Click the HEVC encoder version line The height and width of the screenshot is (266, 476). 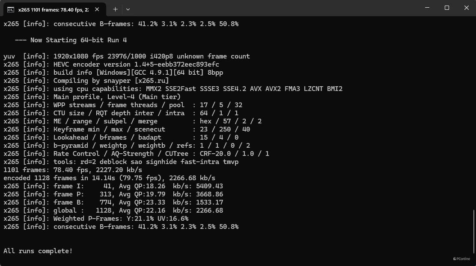coord(111,64)
